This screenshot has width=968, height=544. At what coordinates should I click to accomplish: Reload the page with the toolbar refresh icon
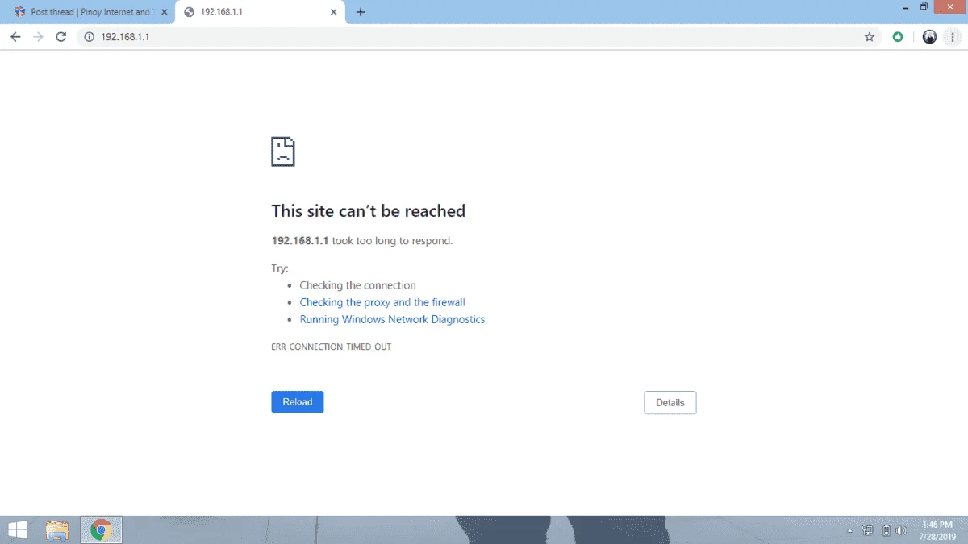(x=60, y=37)
